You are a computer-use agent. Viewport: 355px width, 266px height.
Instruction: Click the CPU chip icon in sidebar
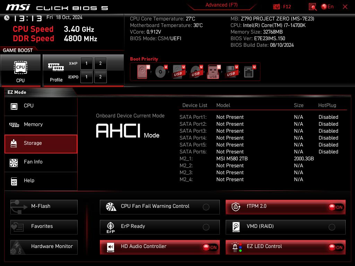click(14, 106)
